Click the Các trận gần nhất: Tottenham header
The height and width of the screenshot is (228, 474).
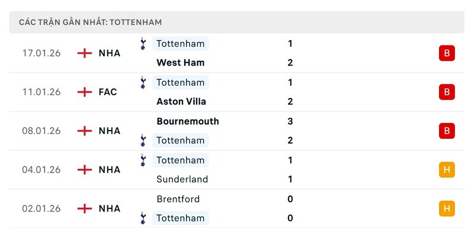click(236, 22)
